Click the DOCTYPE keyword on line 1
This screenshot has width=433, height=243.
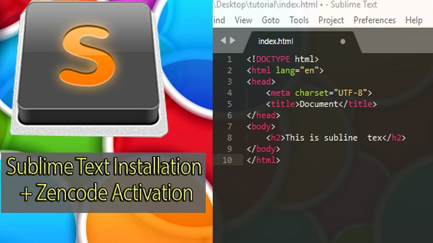[273, 59]
